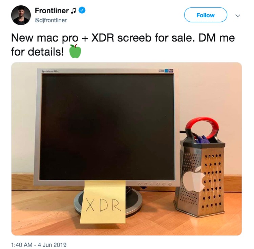Open the attached photo on the monitor screen
Image resolution: width=254 pixels, height=249 pixels.
tap(107, 127)
